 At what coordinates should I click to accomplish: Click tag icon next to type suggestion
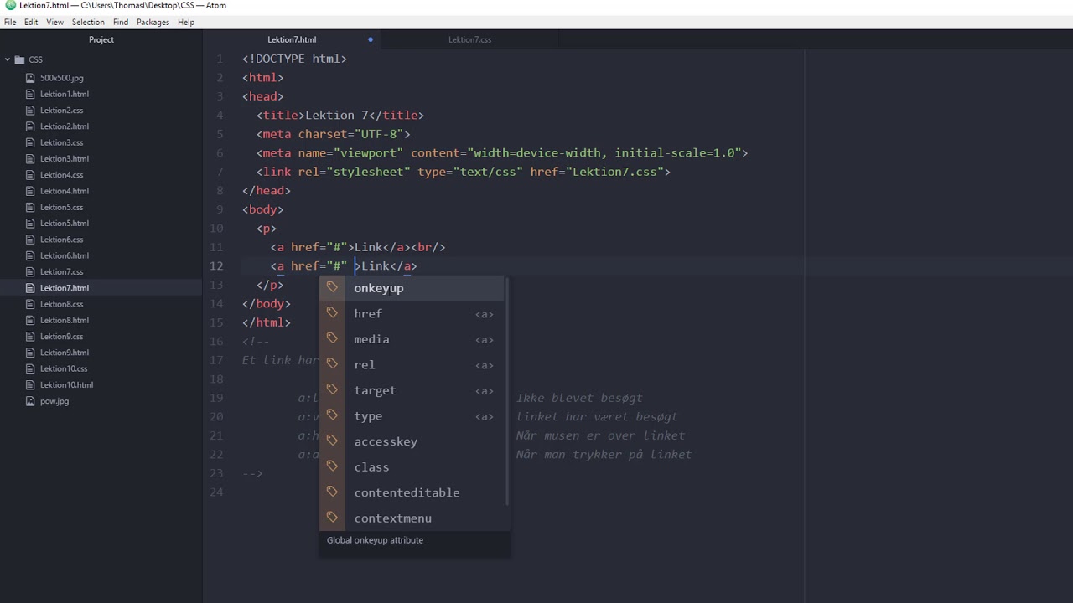(x=333, y=415)
